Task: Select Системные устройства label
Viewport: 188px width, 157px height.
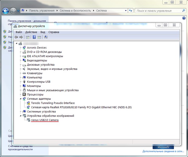Action: pos(41,112)
